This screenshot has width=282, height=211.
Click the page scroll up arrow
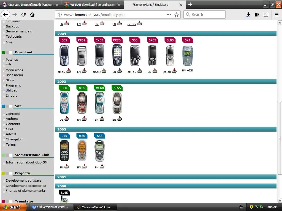(x=280, y=23)
